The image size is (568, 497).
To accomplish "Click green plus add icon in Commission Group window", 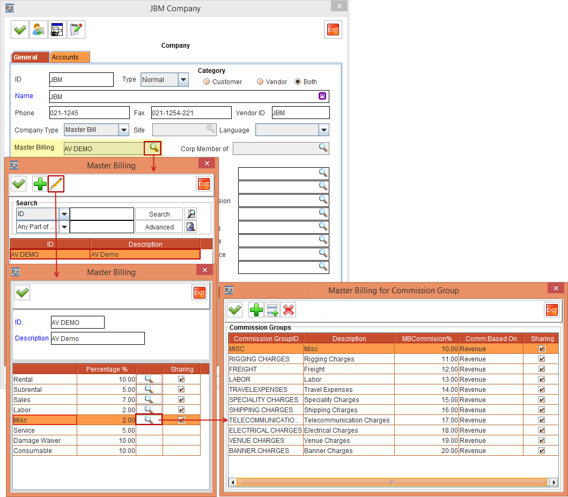I will tap(256, 310).
